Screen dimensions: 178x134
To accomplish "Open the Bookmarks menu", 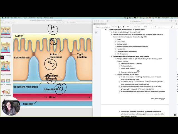I will (32, 18).
